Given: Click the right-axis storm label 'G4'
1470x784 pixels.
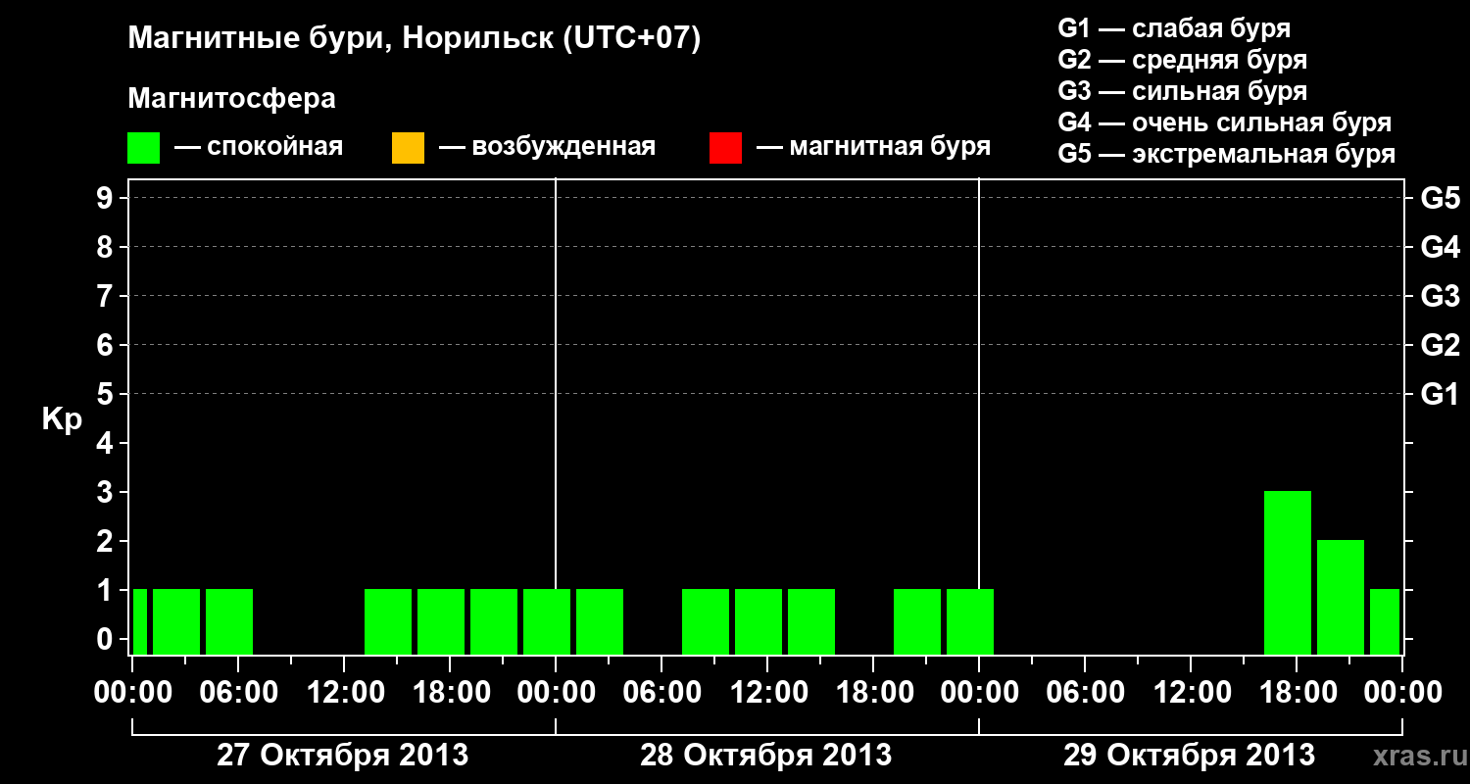Looking at the screenshot, I should click(1440, 247).
